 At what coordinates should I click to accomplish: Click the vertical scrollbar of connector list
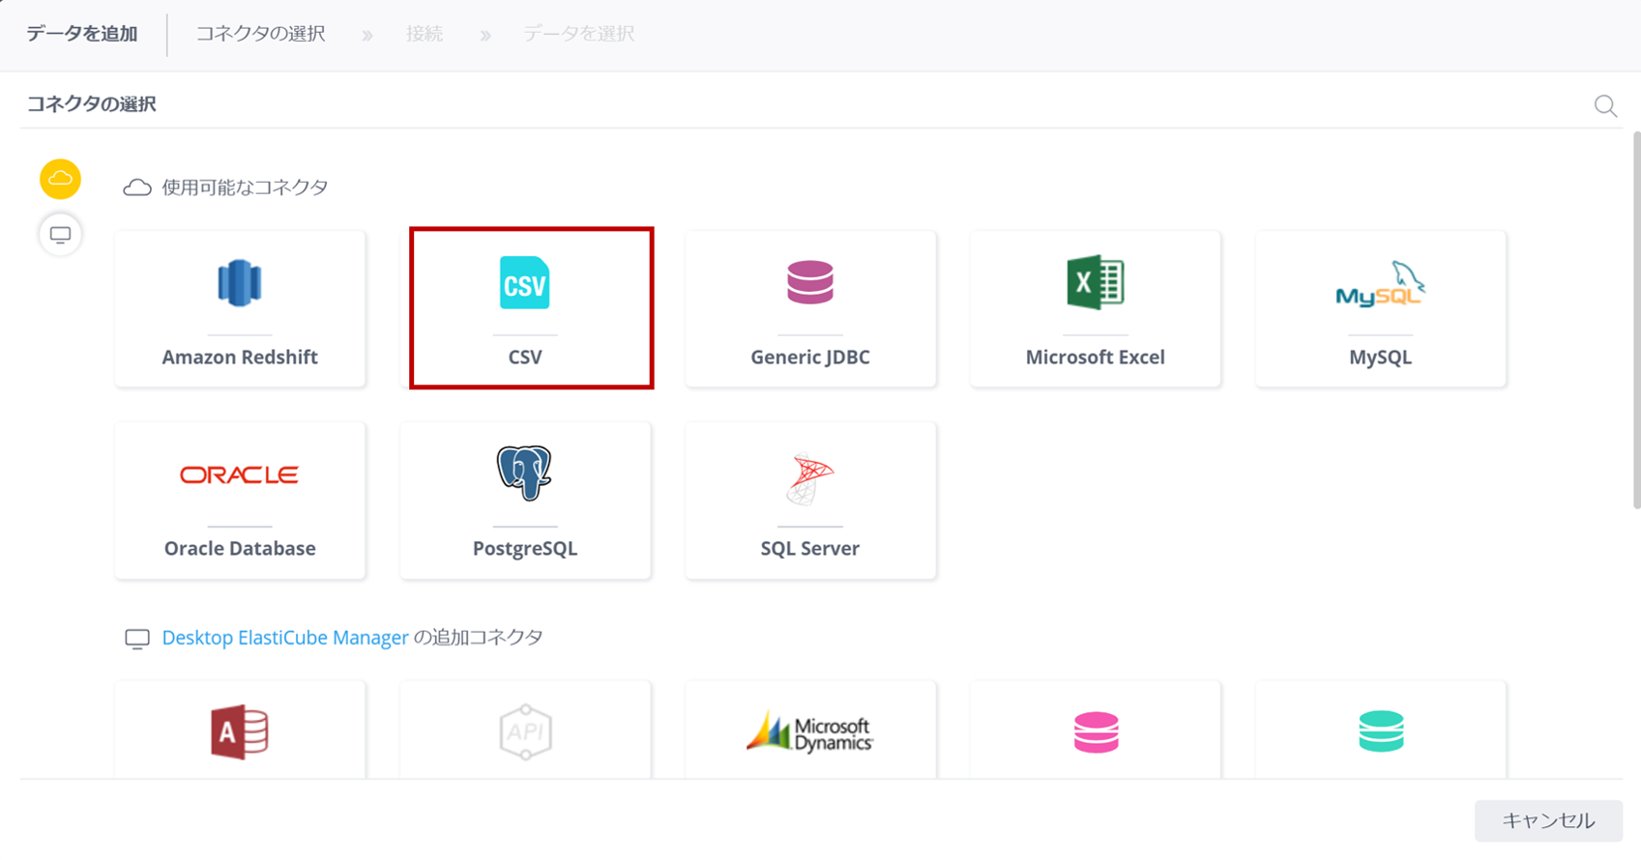(x=1636, y=321)
